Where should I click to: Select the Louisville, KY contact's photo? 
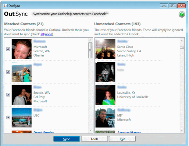click(105, 95)
